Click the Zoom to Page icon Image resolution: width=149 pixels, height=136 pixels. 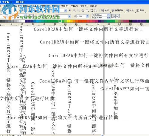[x=87, y=10]
